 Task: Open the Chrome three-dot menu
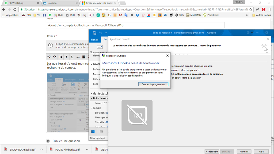pos(270,9)
